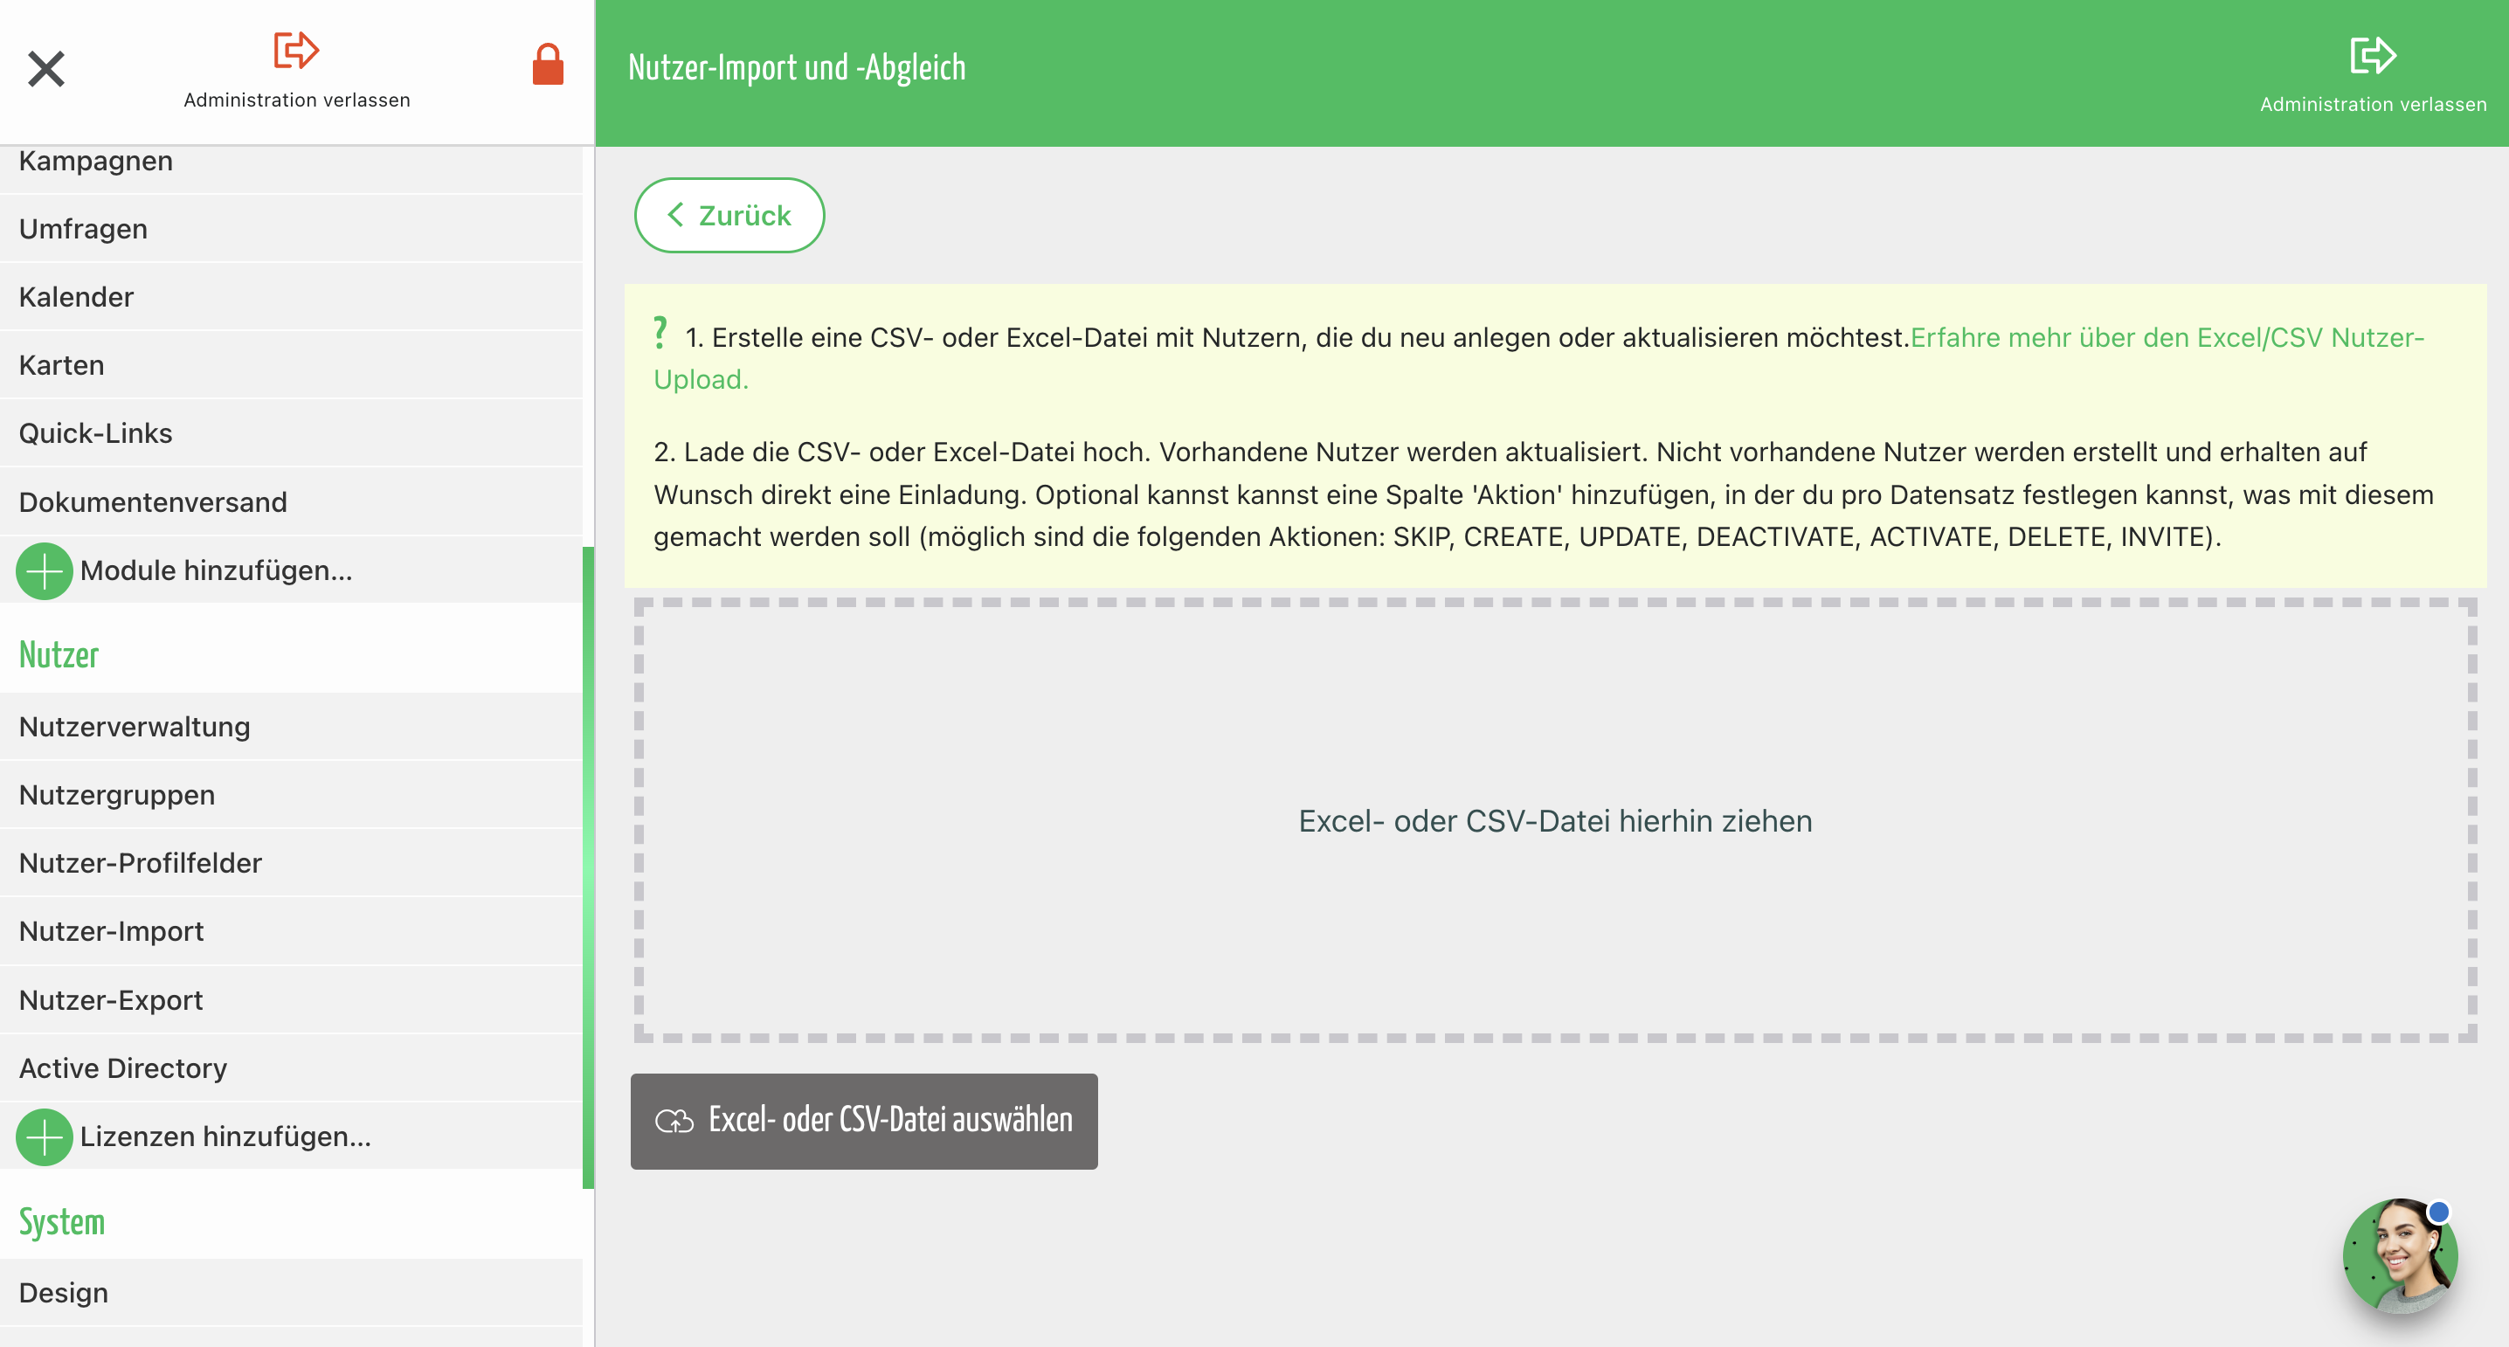Viewport: 2509px width, 1347px height.
Task: Close the admin sidebar with X icon
Action: [45, 69]
